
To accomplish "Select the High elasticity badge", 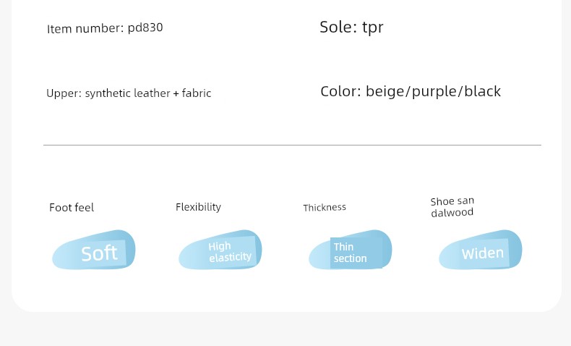I will pos(220,250).
